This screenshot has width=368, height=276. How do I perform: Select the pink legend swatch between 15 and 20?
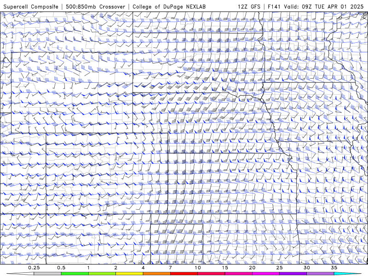[x=238, y=274]
